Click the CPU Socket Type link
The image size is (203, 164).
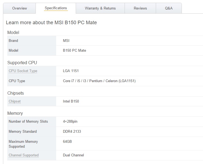pyautogui.click(x=23, y=71)
